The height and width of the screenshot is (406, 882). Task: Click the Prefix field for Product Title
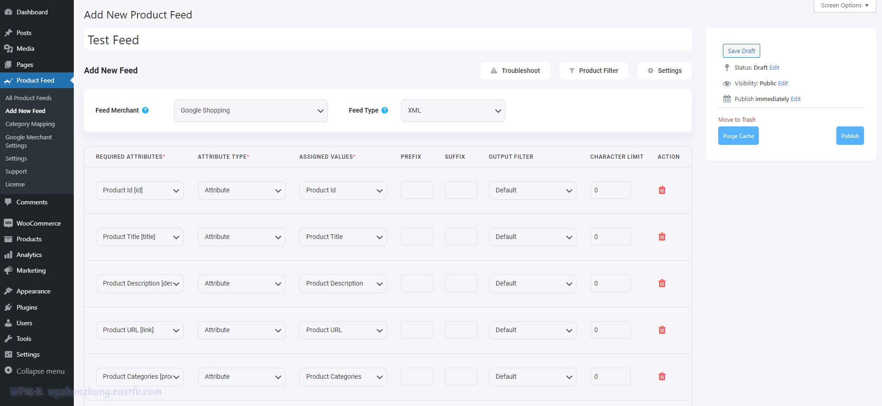click(417, 237)
